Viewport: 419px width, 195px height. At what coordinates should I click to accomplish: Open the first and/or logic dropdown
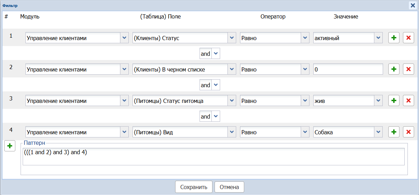(x=216, y=54)
